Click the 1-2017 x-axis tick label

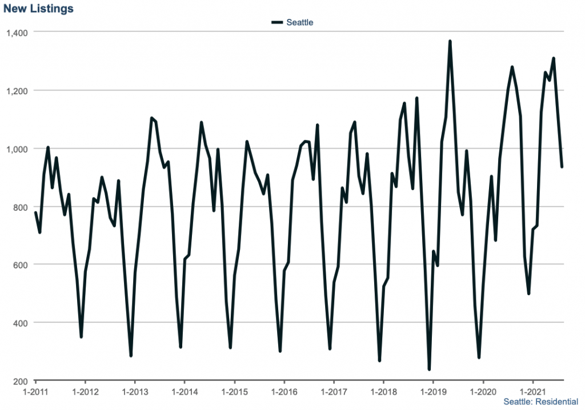click(333, 393)
